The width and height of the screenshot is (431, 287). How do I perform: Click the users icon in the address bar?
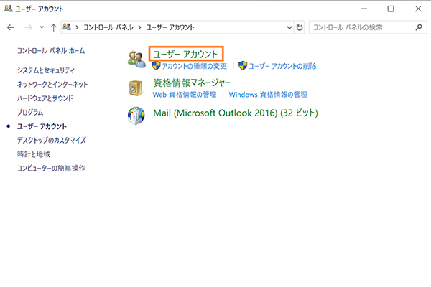[x=67, y=27]
